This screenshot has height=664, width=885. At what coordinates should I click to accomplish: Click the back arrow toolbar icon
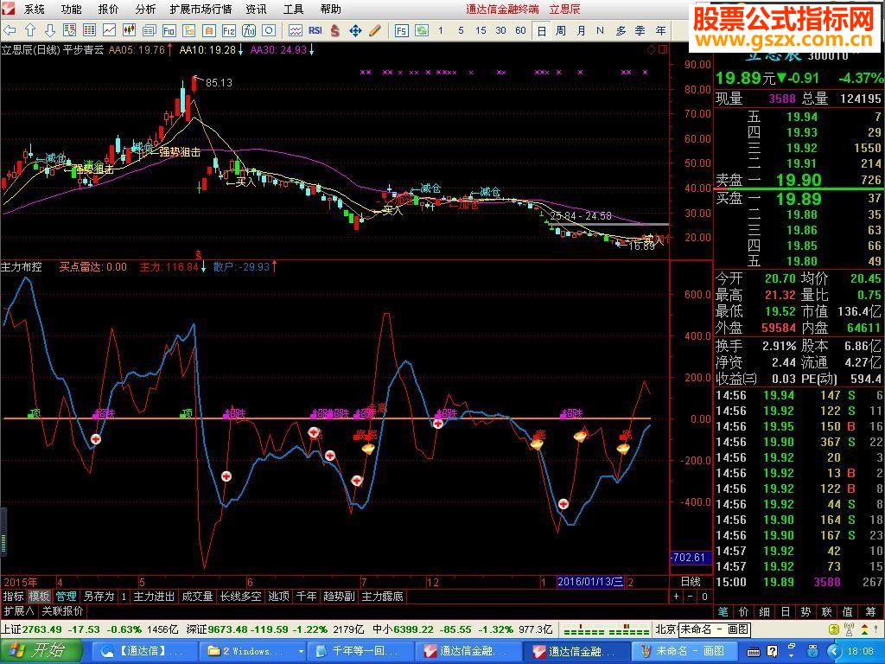pos(10,30)
